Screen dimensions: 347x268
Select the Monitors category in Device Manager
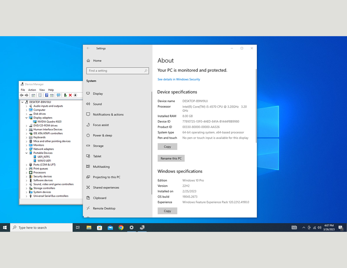point(38,145)
